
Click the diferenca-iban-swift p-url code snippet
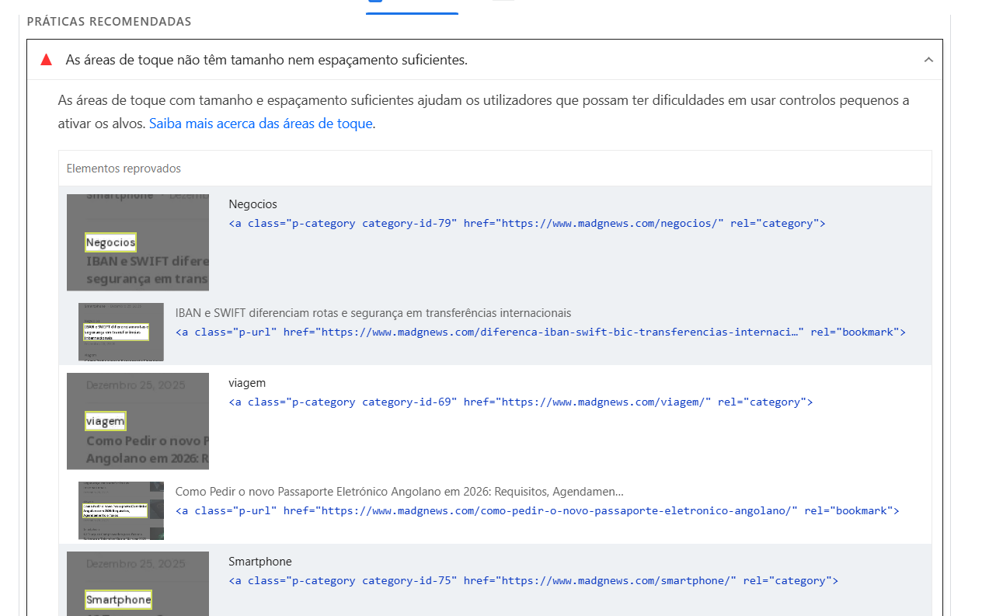pyautogui.click(x=540, y=332)
